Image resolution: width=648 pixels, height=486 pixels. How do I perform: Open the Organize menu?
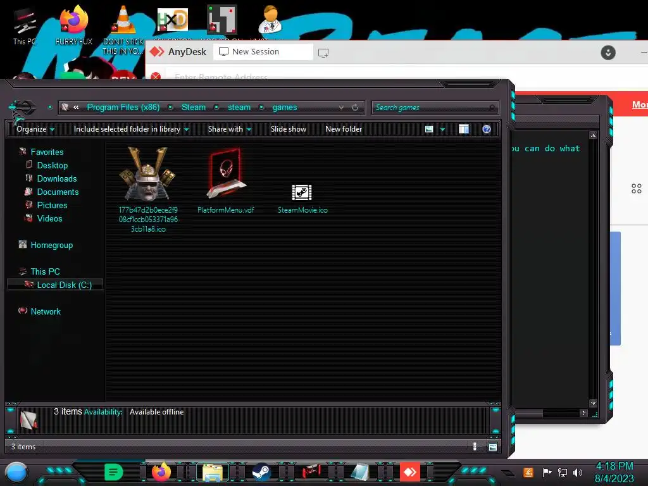35,129
